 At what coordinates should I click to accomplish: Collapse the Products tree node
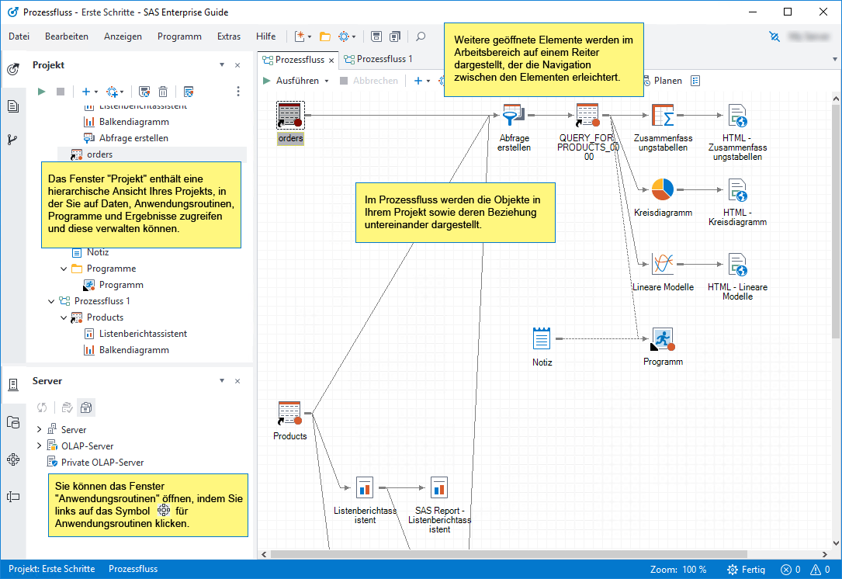64,317
